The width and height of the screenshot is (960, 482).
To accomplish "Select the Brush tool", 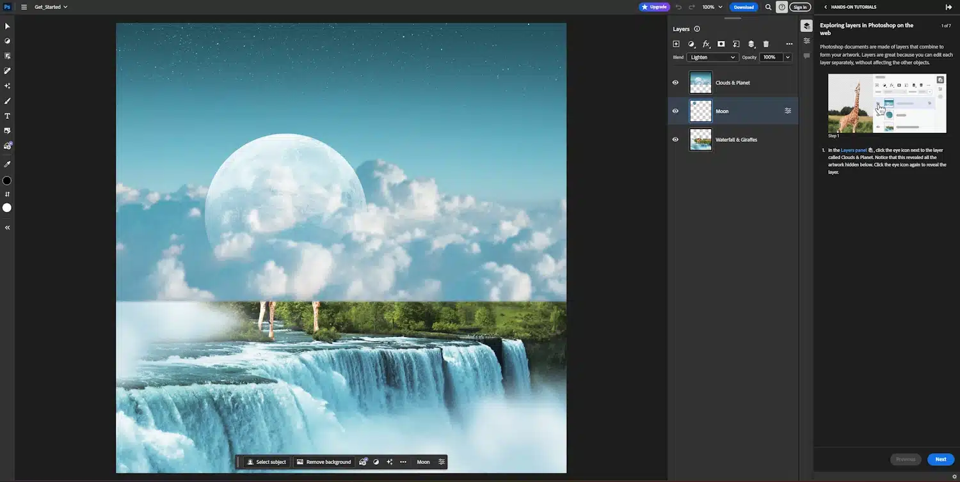I will (8, 101).
